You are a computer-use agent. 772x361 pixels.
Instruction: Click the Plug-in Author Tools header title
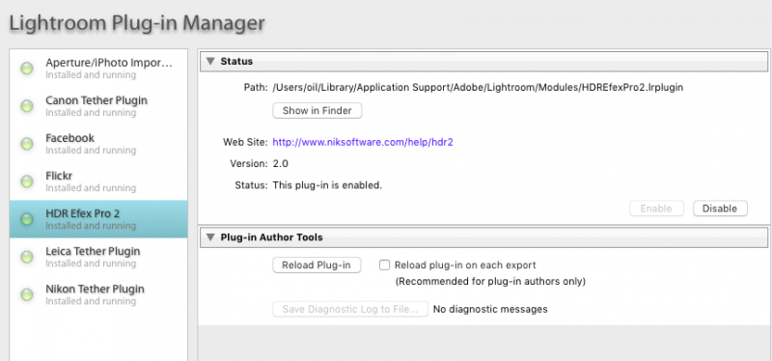(272, 237)
